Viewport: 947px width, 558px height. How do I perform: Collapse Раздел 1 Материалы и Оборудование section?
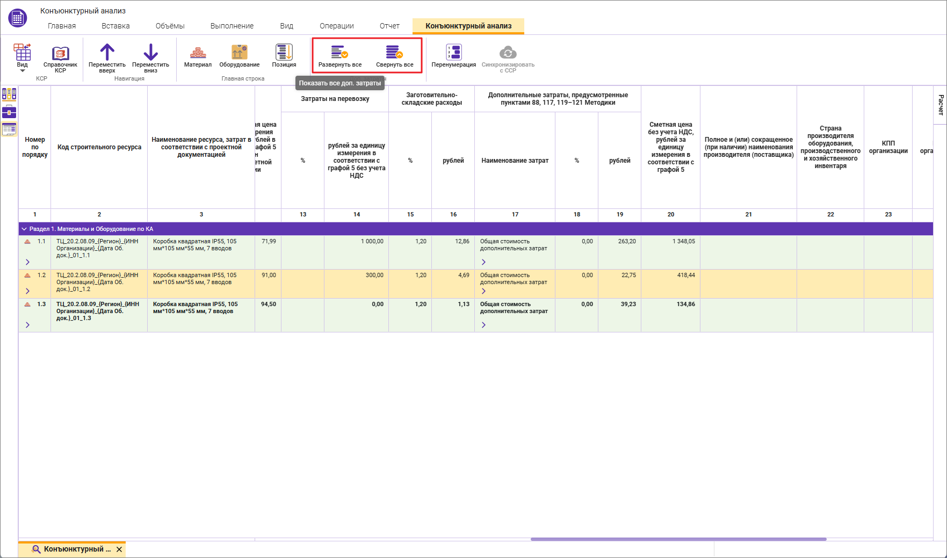point(24,229)
